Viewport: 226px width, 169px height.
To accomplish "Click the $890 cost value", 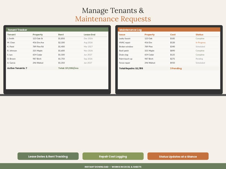I will click(172, 50).
